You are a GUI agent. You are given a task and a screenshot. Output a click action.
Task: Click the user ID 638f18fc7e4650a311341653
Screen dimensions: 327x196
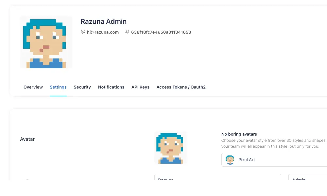coord(161,32)
